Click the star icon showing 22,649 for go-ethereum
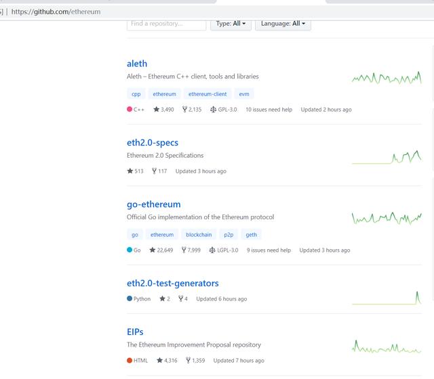This screenshot has height=379, width=434. coord(152,250)
